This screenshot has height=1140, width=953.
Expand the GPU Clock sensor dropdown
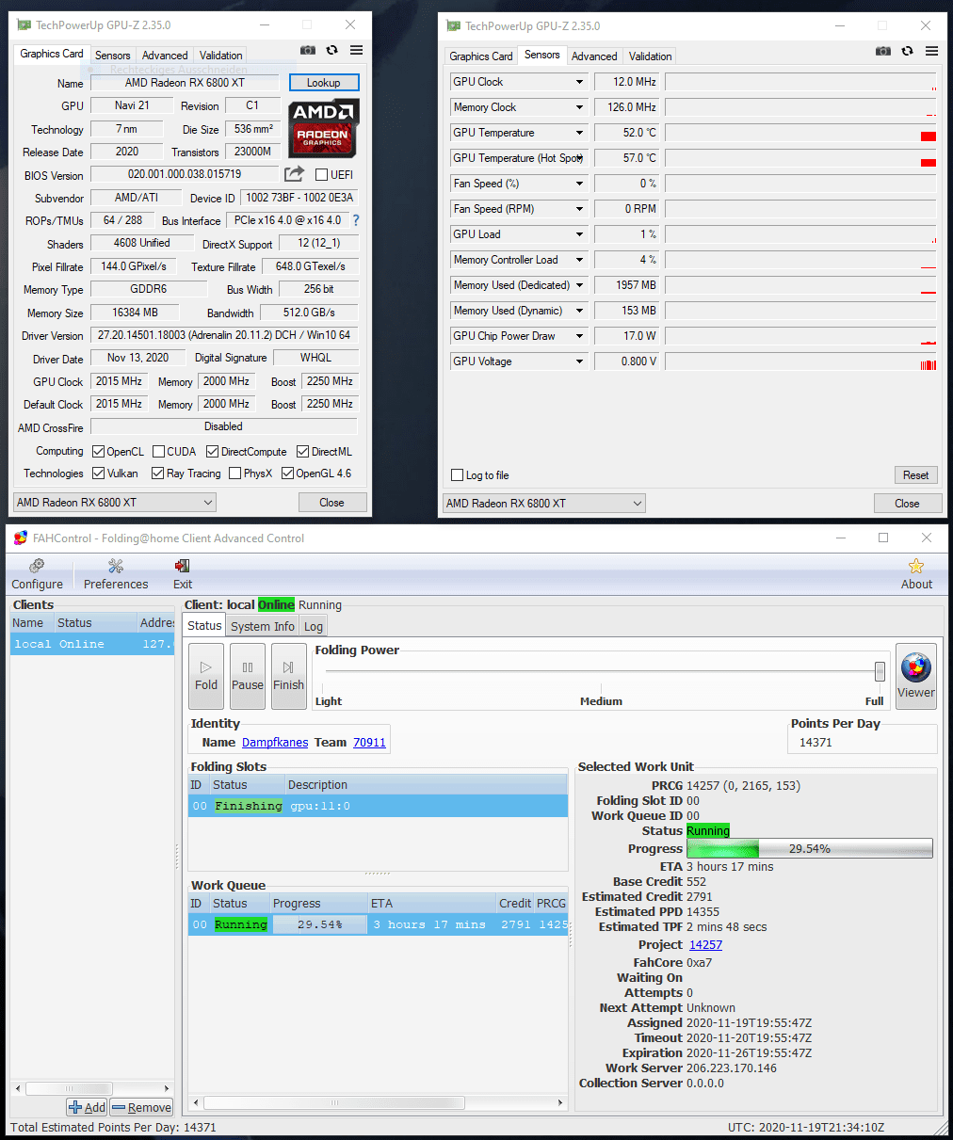coord(579,82)
